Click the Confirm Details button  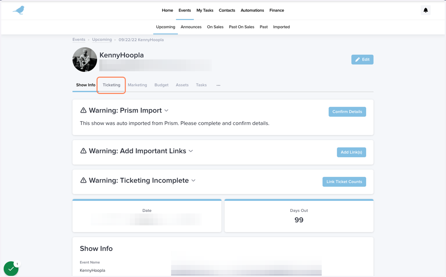(x=347, y=112)
